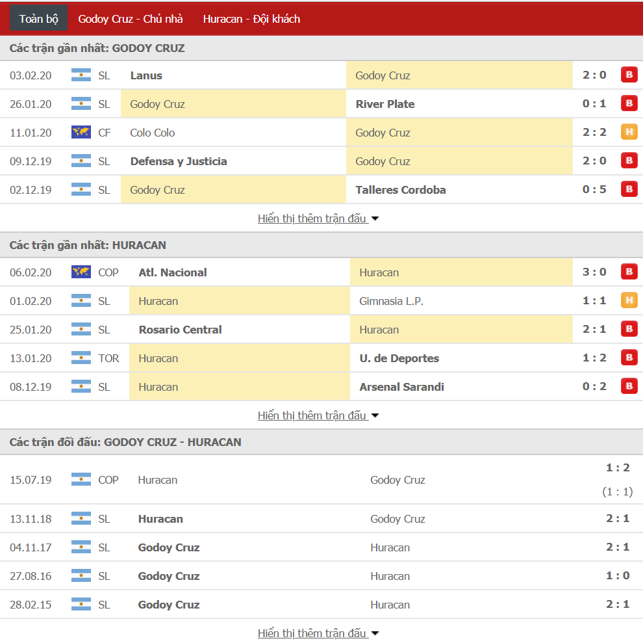Open the River Plate team link
This screenshot has width=643, height=643.
coord(385,104)
